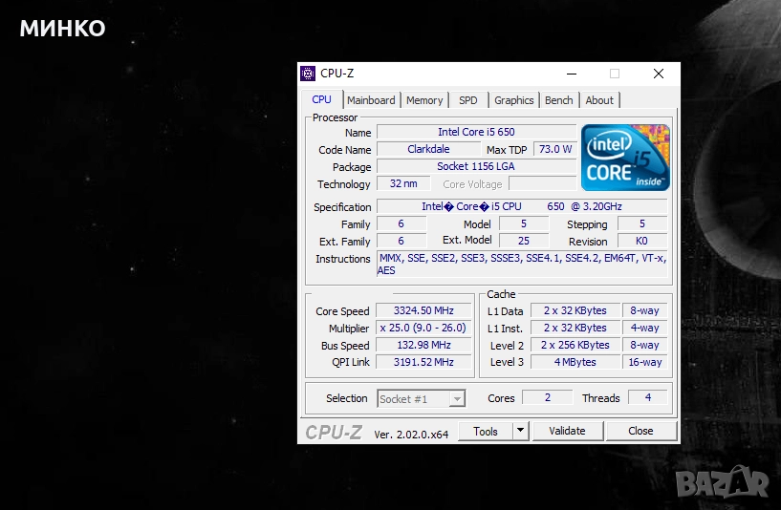The height and width of the screenshot is (510, 781).
Task: Open the Memory tab
Action: coord(423,100)
